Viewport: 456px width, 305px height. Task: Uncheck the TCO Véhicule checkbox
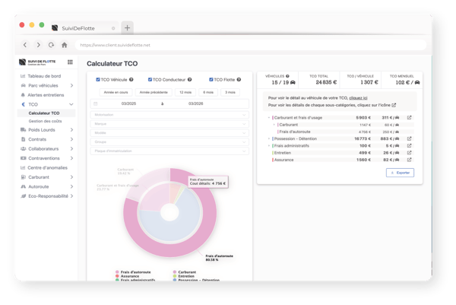[x=98, y=80]
